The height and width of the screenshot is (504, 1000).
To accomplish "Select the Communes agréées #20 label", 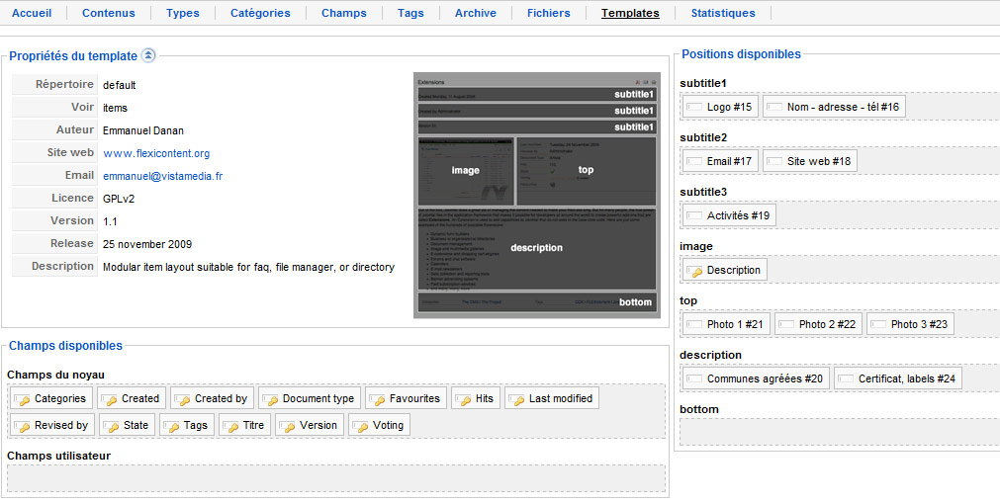I will click(765, 378).
